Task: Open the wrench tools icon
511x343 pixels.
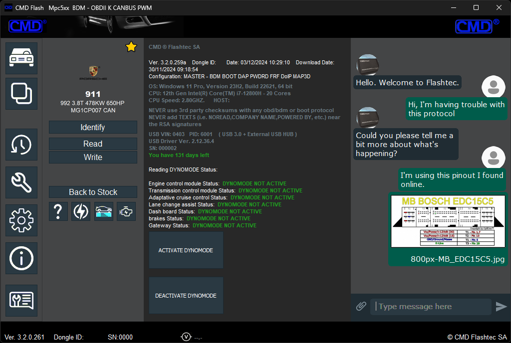Action: pyautogui.click(x=21, y=182)
